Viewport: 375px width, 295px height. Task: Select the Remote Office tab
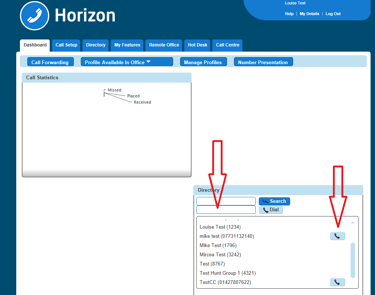tap(164, 45)
